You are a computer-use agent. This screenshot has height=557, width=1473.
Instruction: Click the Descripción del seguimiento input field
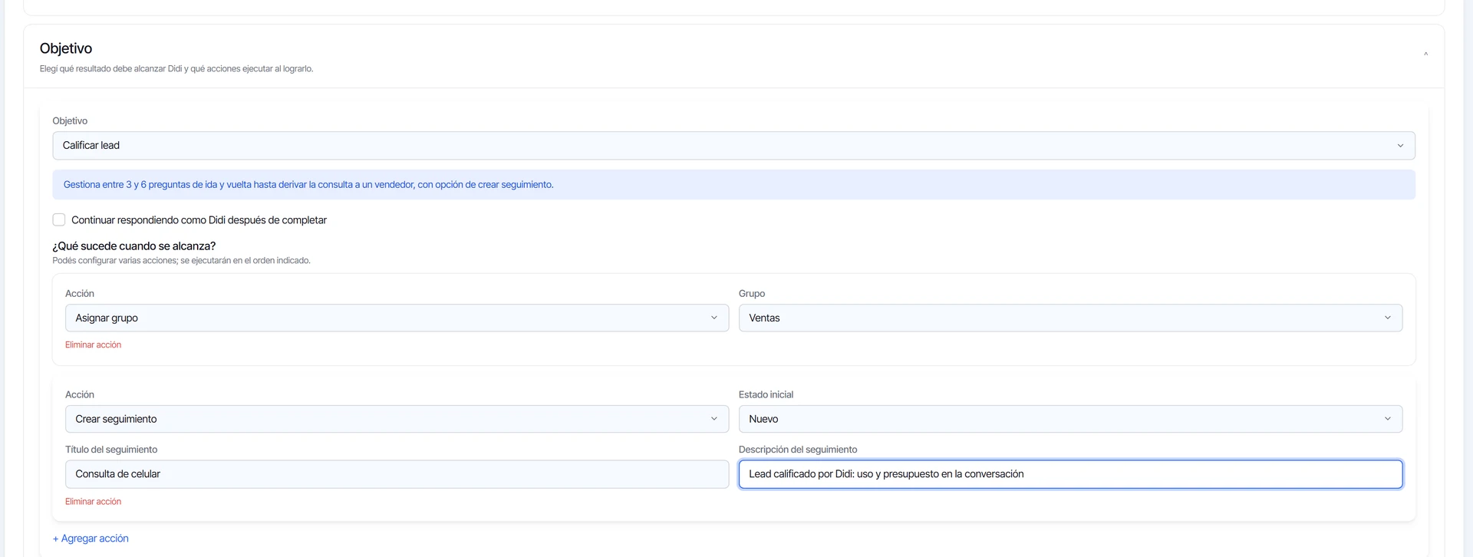click(1070, 474)
